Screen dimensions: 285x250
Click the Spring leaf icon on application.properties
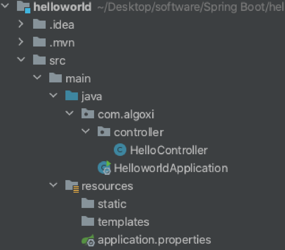[89, 240]
